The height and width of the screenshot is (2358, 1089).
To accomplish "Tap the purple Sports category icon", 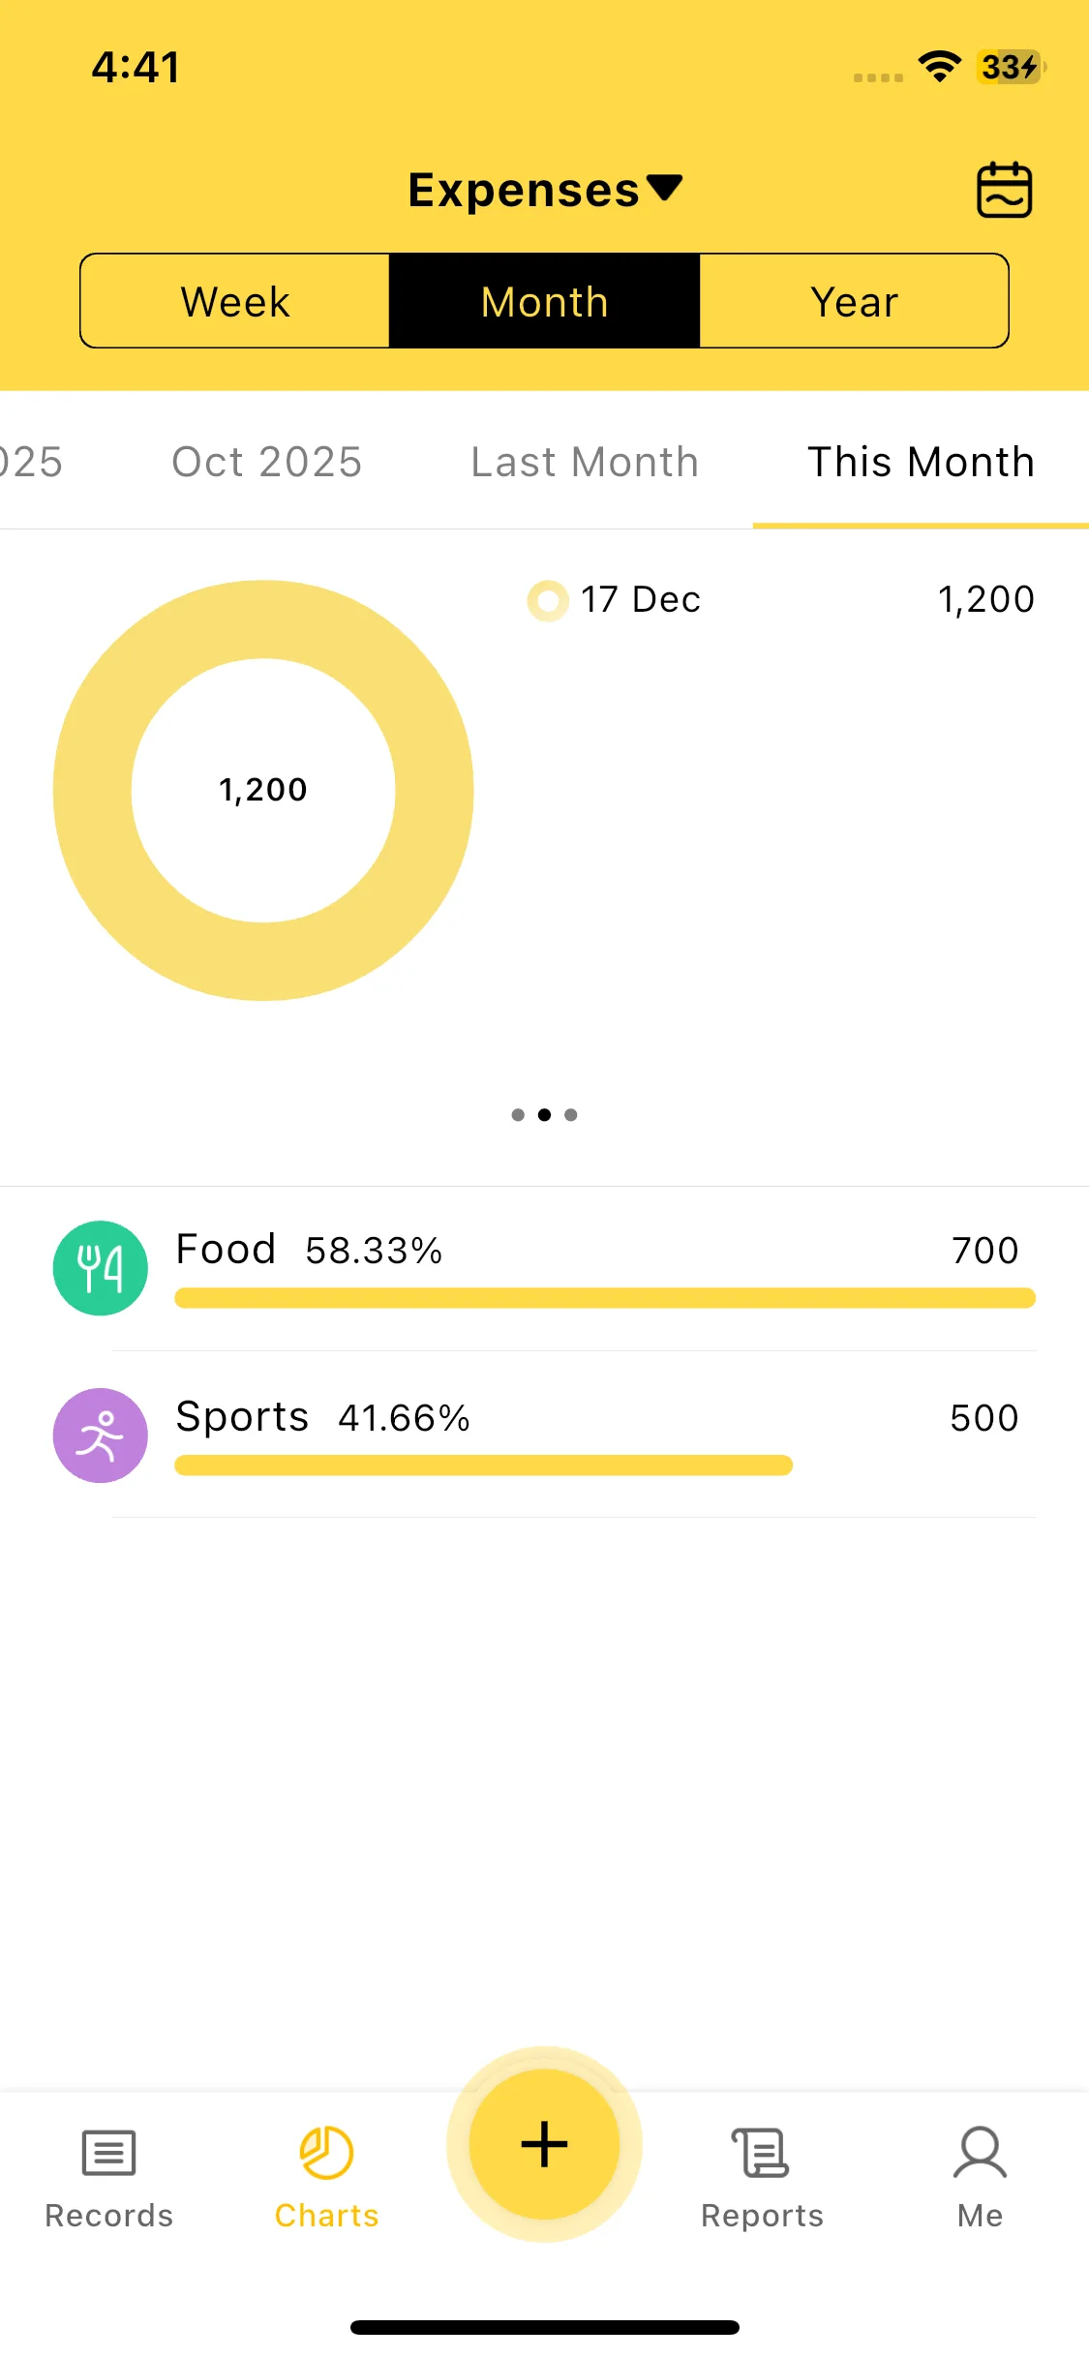I will coord(101,1436).
